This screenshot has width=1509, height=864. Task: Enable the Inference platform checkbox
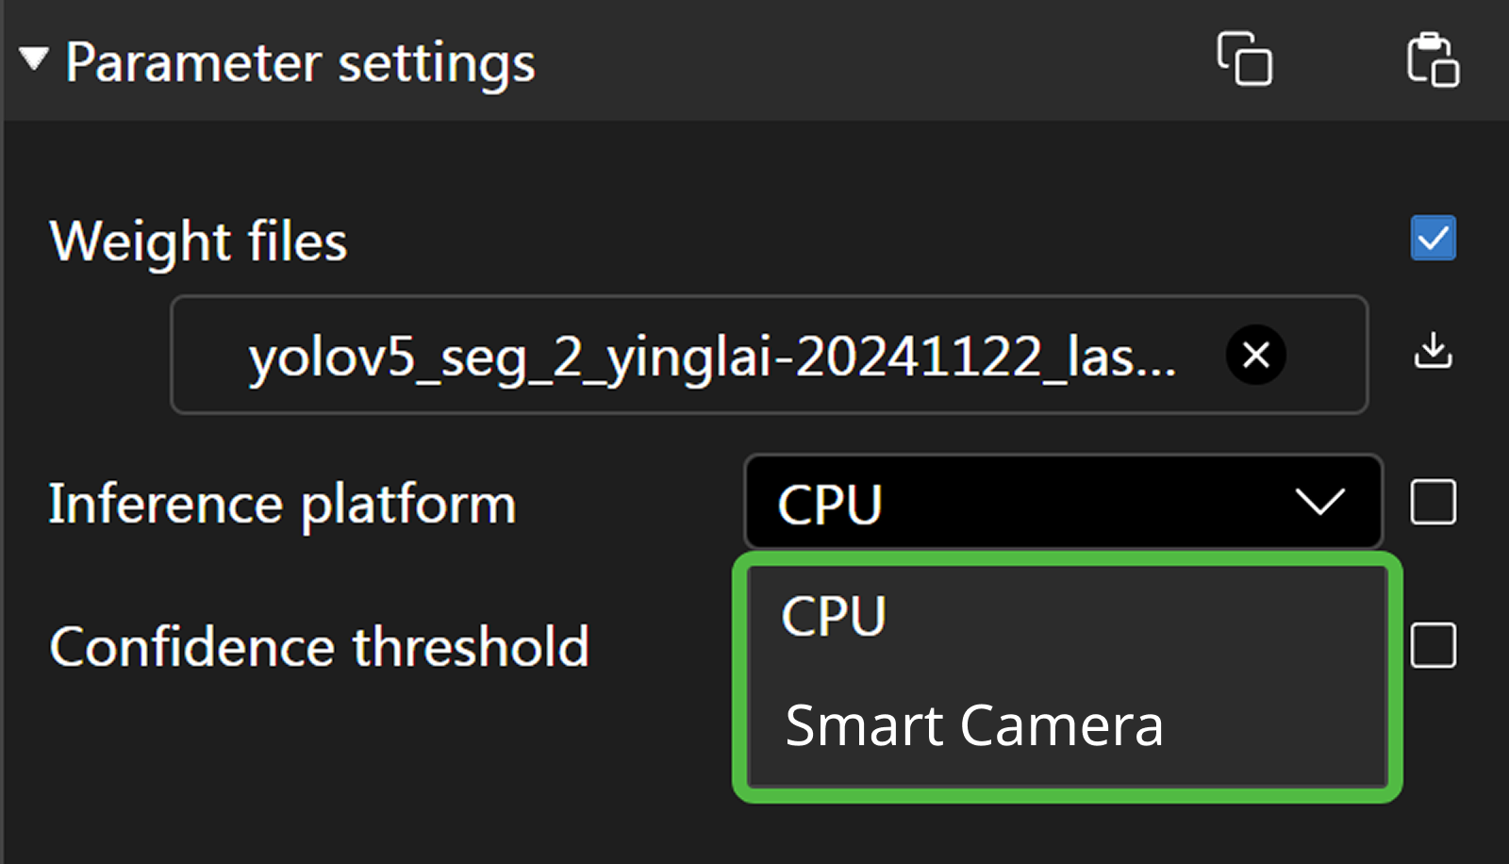pos(1433,502)
